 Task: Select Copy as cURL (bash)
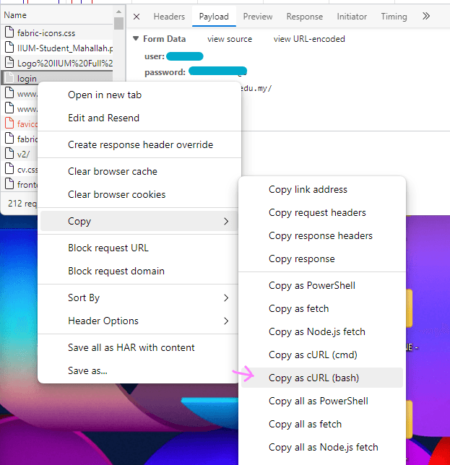pos(322,378)
